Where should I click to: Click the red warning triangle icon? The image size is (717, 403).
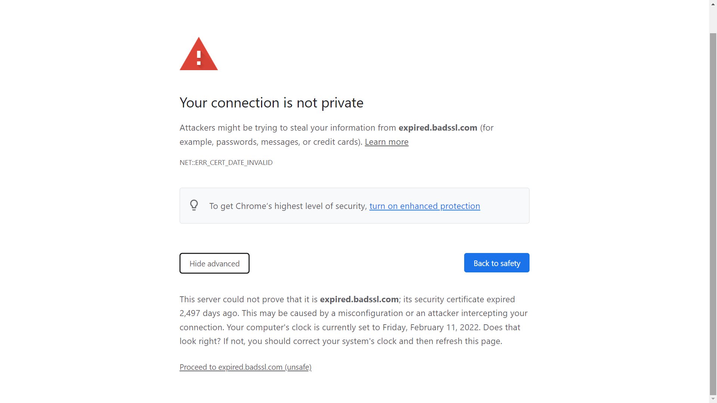[199, 55]
